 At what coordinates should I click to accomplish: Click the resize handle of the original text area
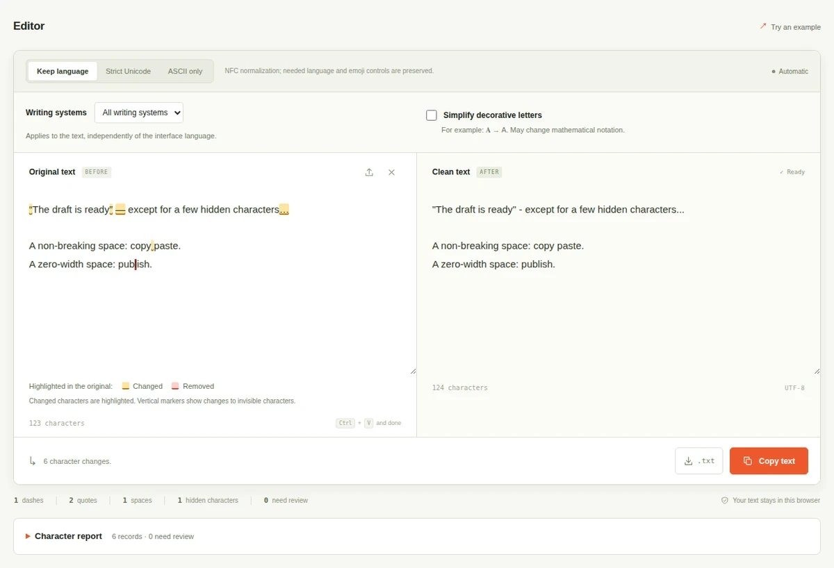[x=413, y=371]
